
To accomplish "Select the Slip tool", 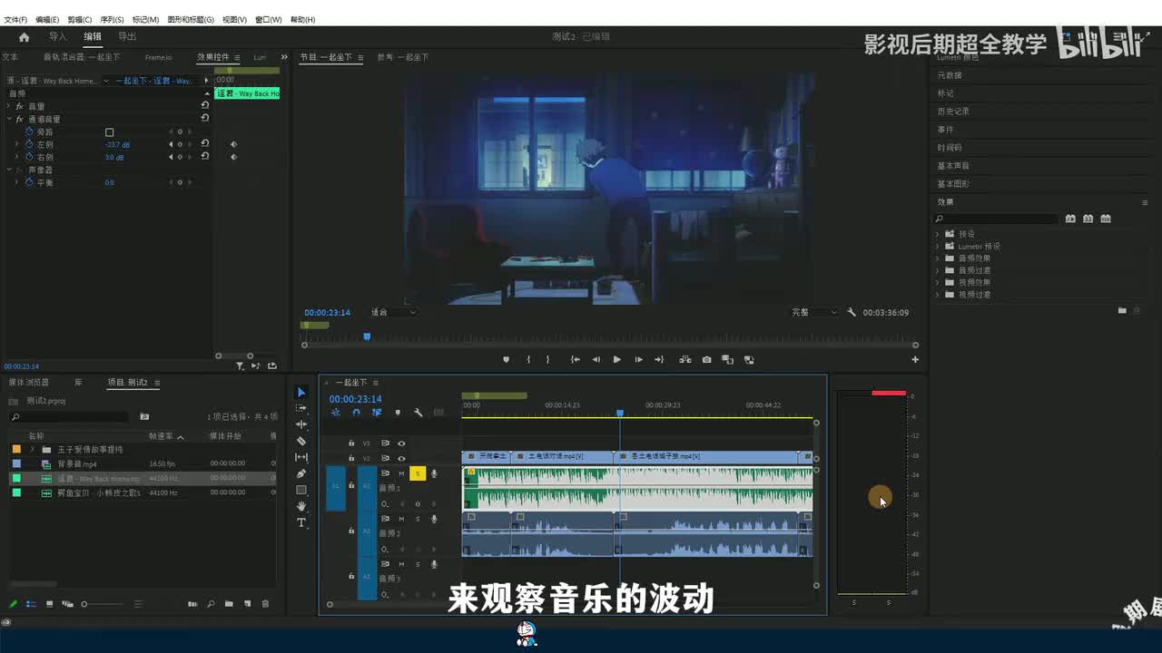I will pyautogui.click(x=301, y=457).
